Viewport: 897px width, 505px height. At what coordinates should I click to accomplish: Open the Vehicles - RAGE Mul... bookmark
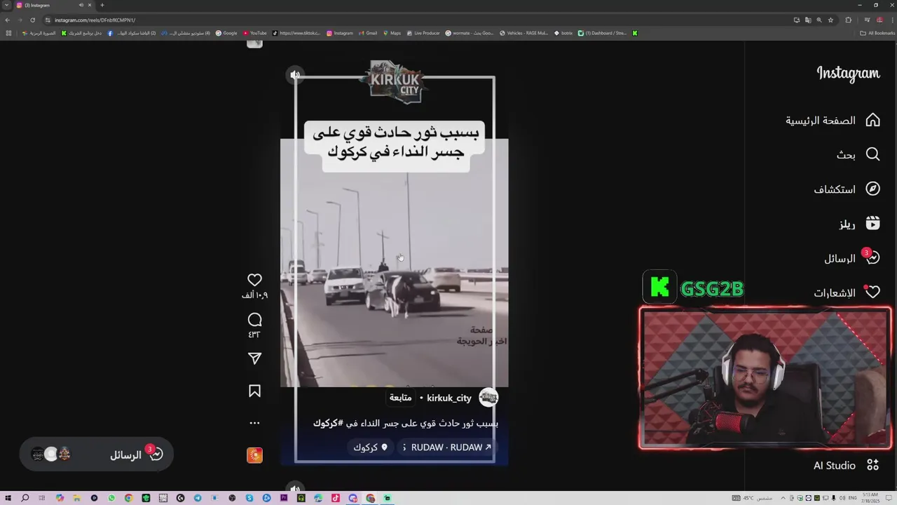click(x=523, y=33)
